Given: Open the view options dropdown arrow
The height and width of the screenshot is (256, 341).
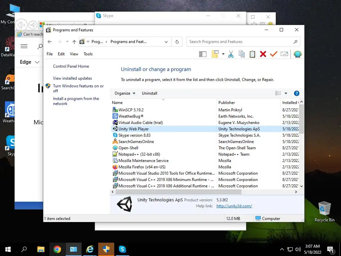Looking at the screenshot, I should [286, 93].
